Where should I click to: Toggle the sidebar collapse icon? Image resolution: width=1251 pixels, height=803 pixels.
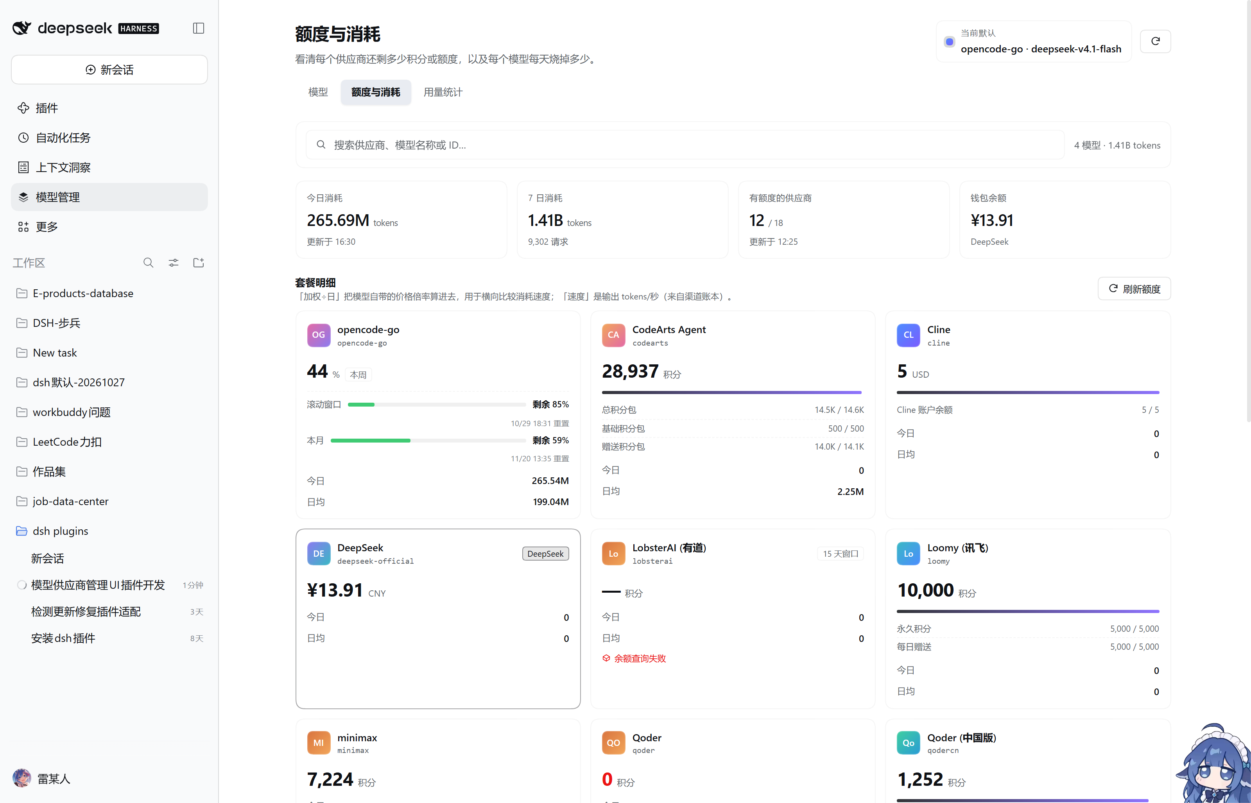tap(198, 28)
